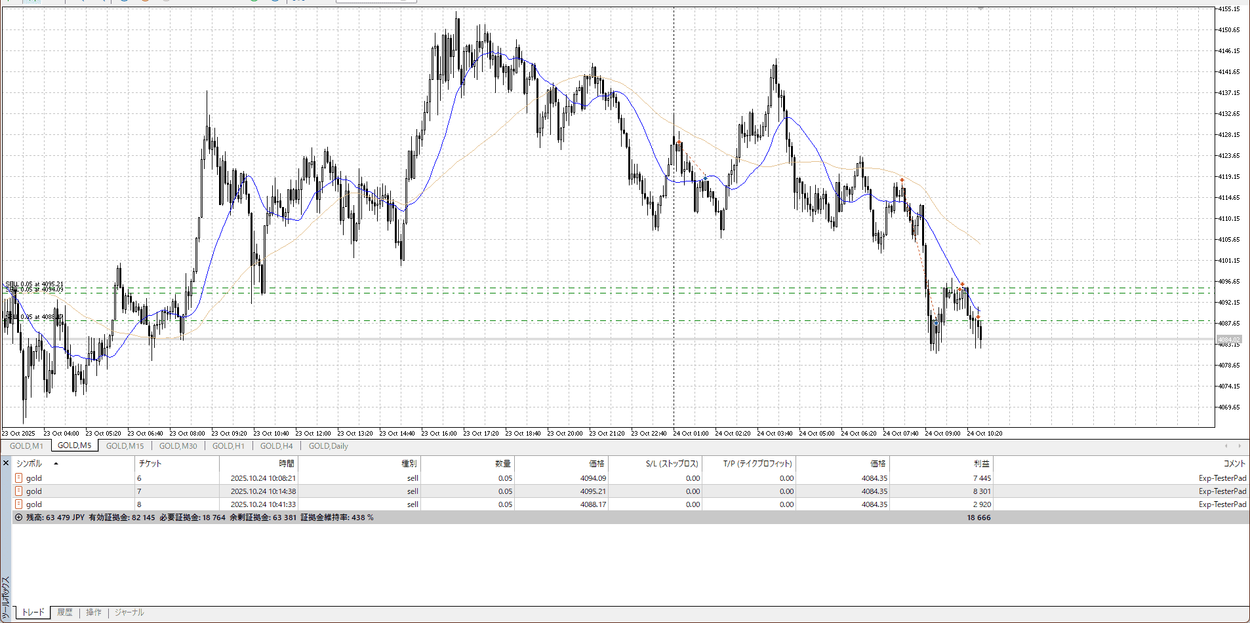Image resolution: width=1250 pixels, height=623 pixels.
Task: Sort trades by 利益 column header
Action: (x=981, y=464)
